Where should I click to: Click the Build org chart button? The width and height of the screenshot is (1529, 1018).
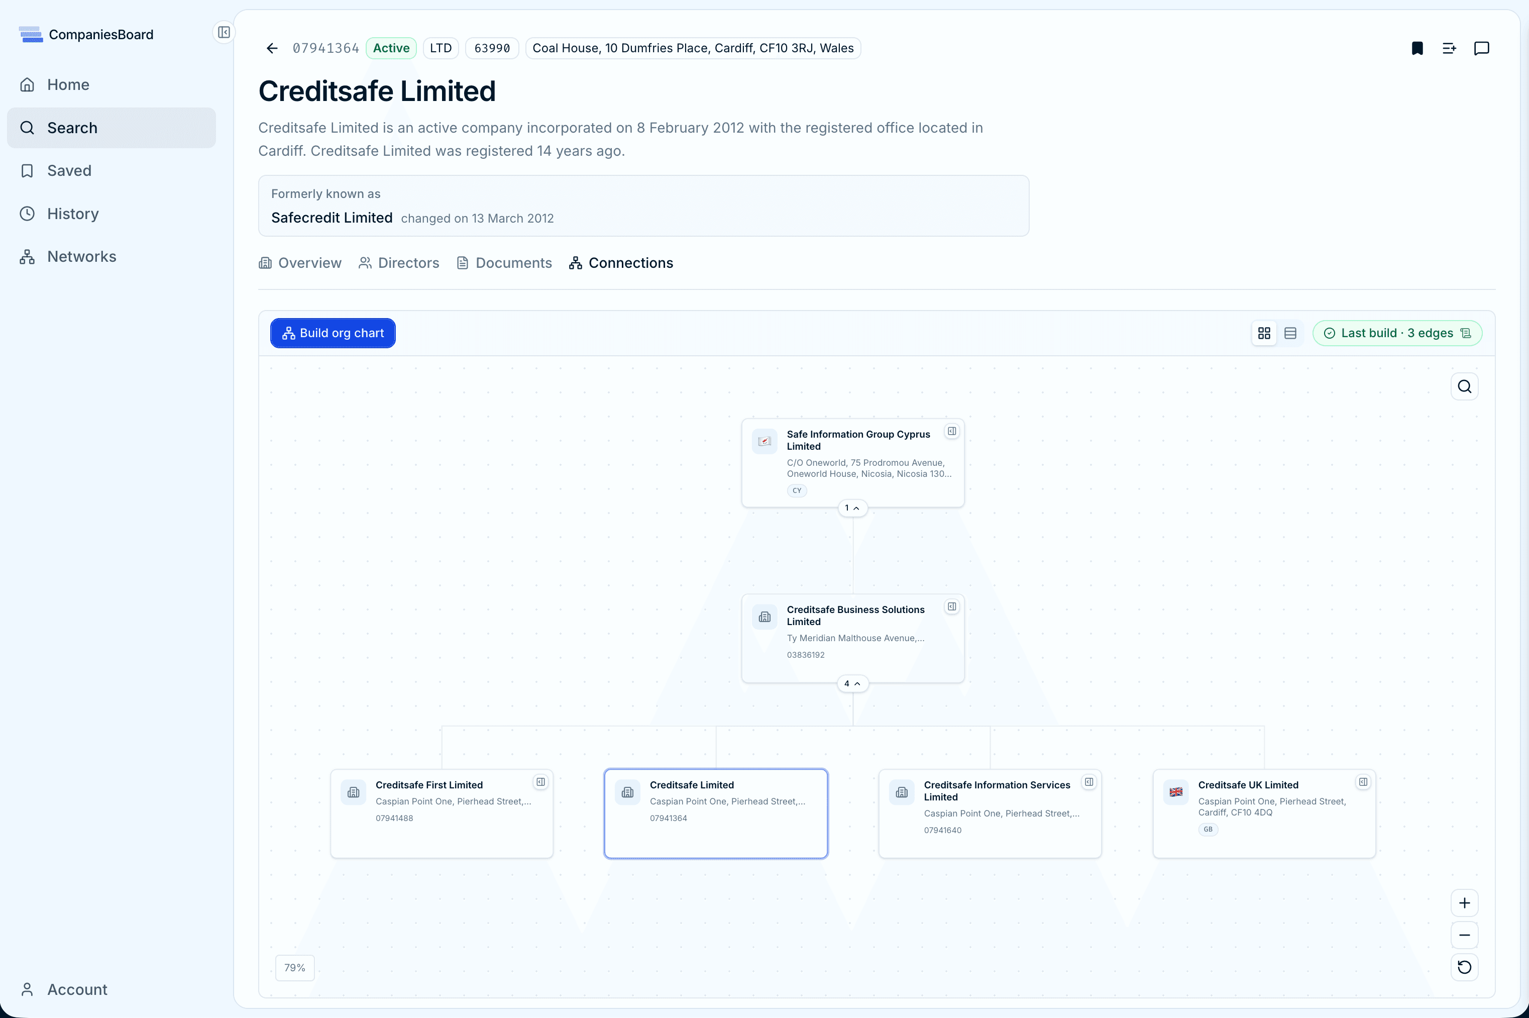pyautogui.click(x=333, y=333)
